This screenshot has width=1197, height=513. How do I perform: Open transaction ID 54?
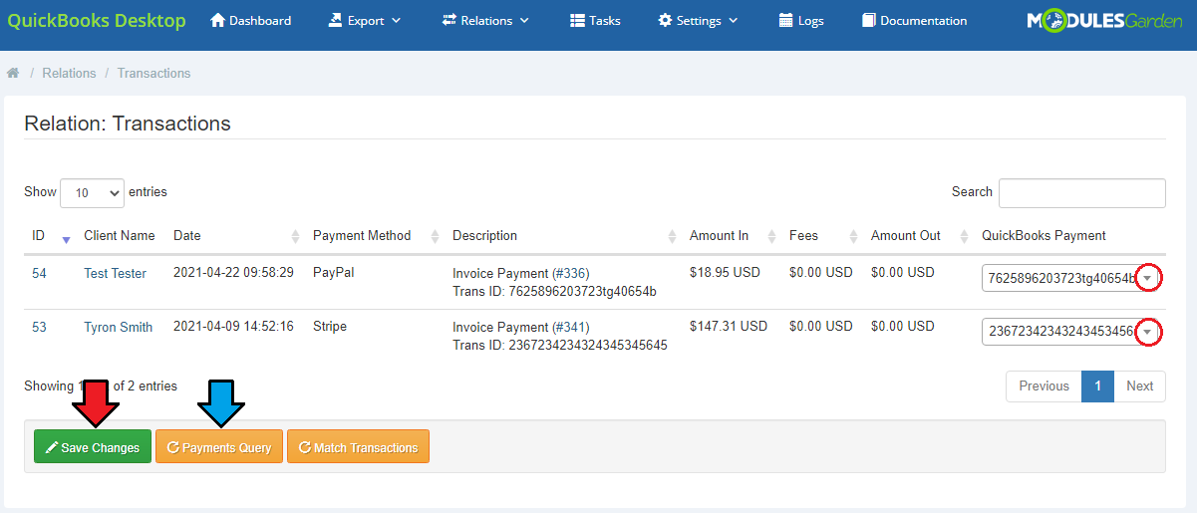coord(39,273)
